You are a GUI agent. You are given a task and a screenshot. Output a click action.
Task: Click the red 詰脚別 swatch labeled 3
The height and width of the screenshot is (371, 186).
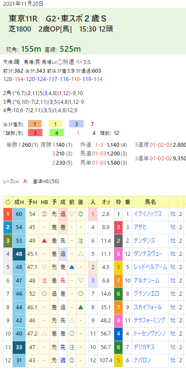[x=35, y=133]
